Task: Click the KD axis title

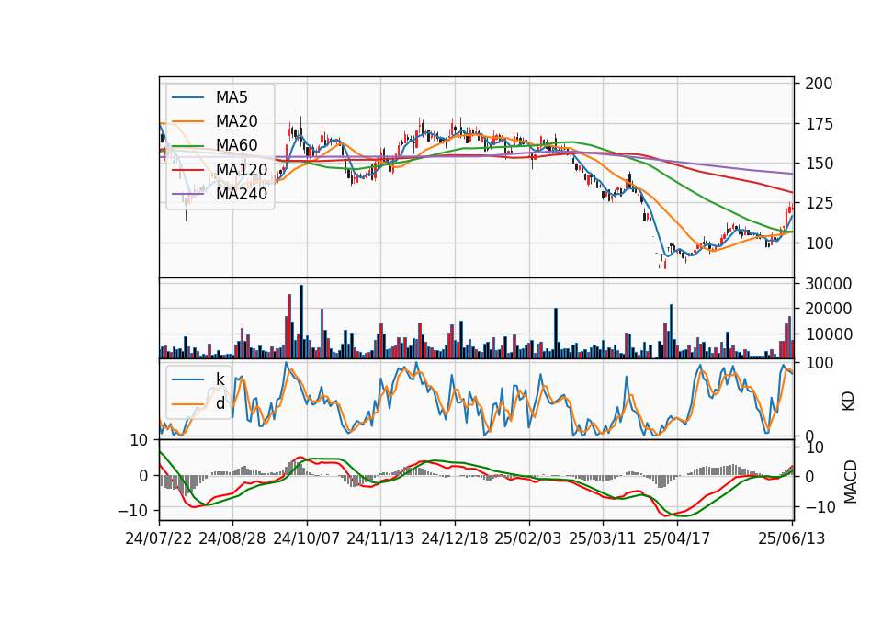Action: [x=848, y=402]
